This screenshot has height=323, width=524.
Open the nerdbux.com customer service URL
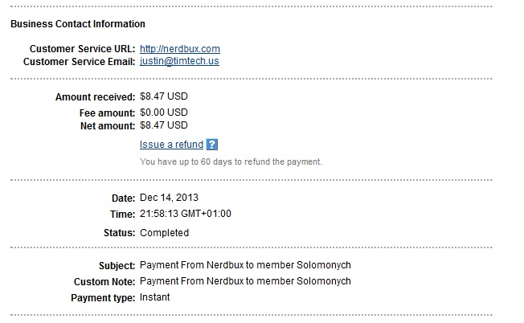click(x=180, y=49)
